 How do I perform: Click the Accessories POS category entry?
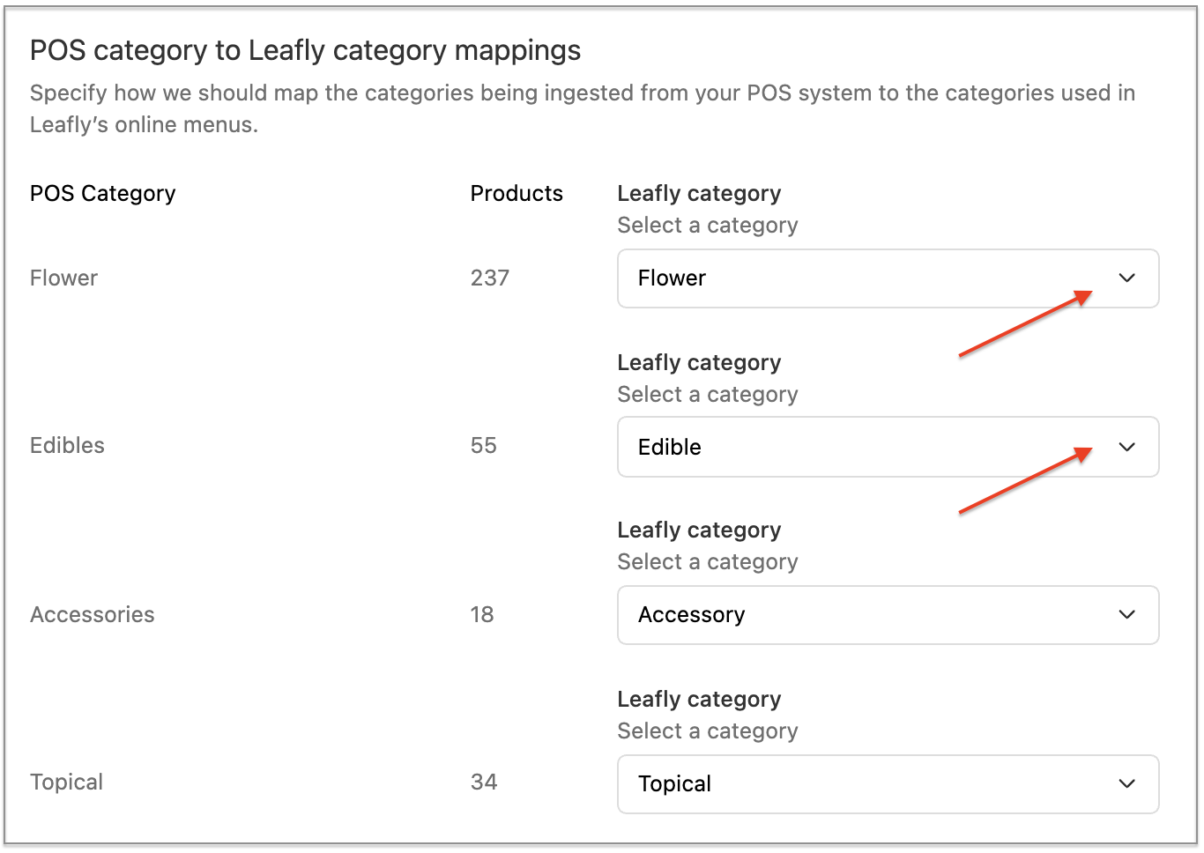coord(92,615)
